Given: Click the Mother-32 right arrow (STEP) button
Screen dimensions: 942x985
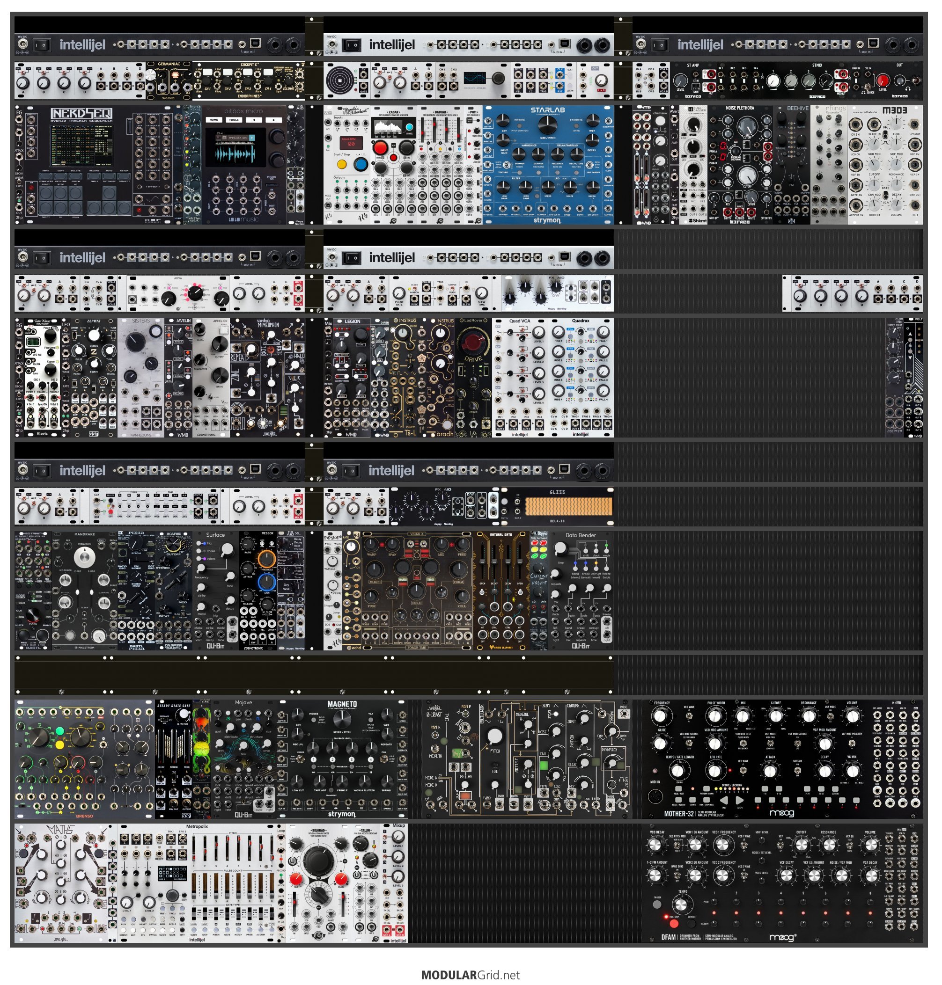Looking at the screenshot, I should click(x=740, y=800).
